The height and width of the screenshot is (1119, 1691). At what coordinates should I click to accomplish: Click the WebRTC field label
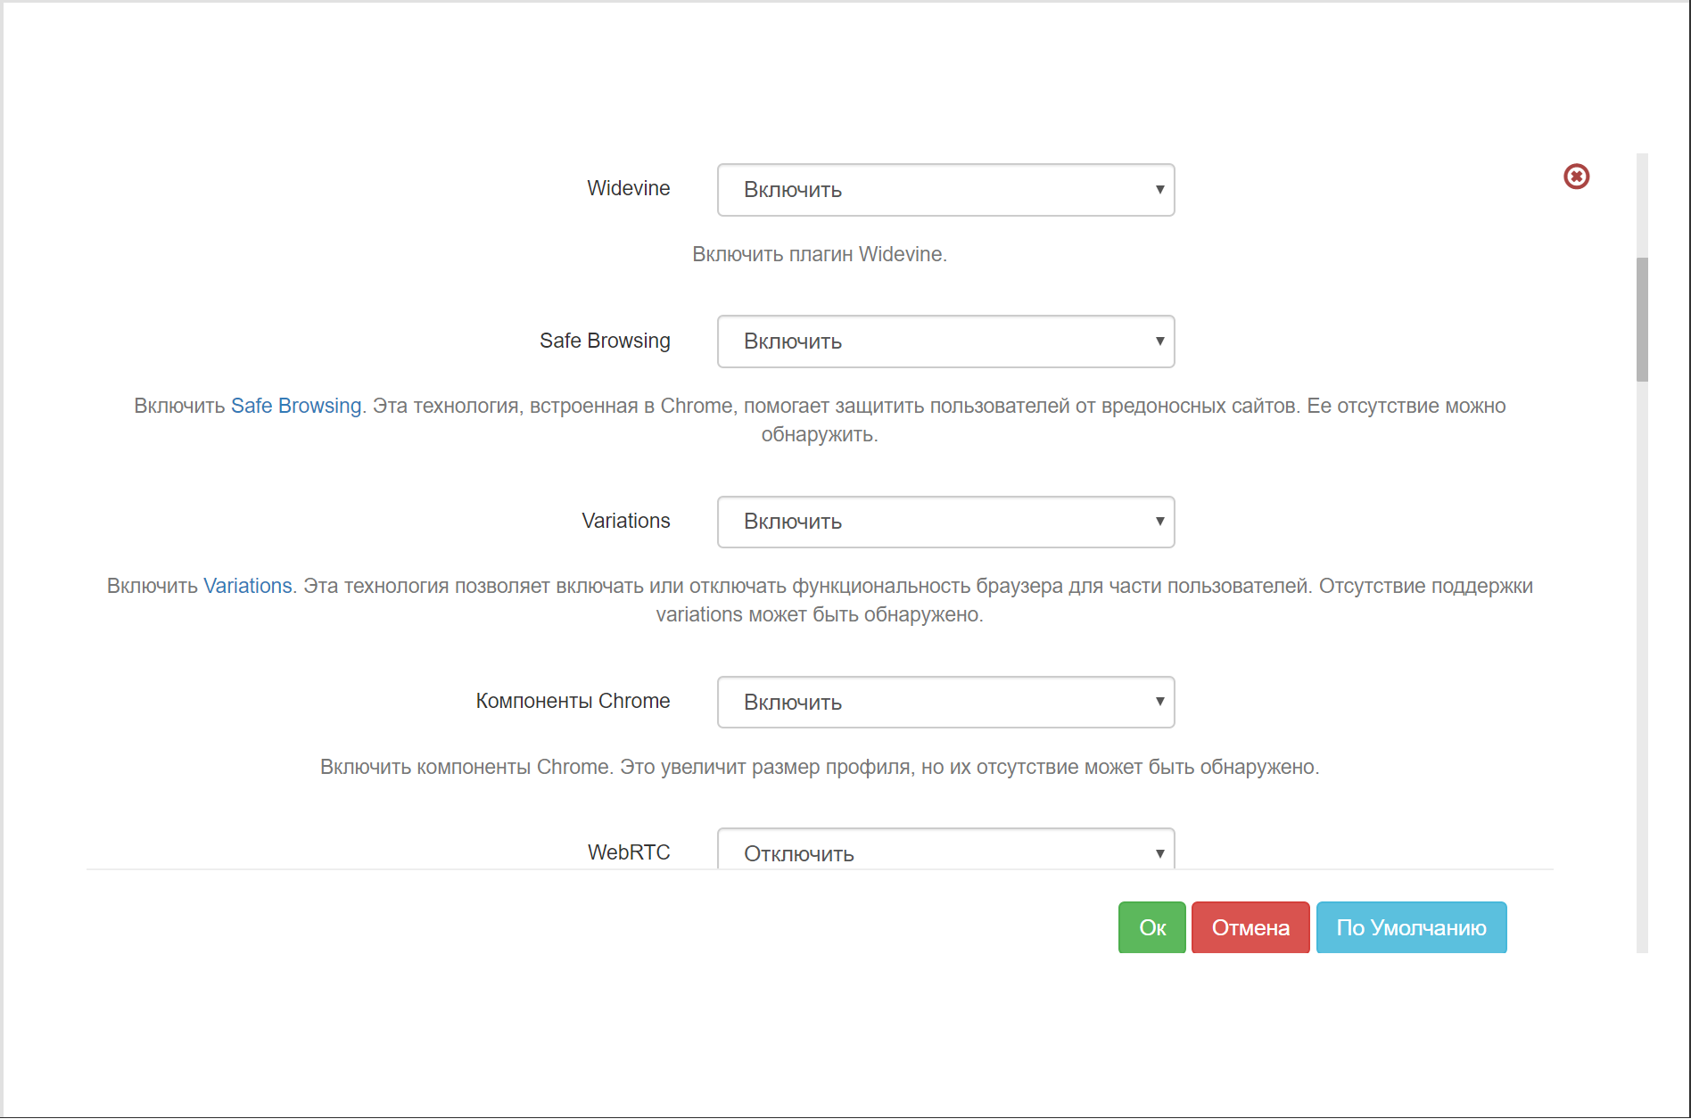click(x=628, y=852)
